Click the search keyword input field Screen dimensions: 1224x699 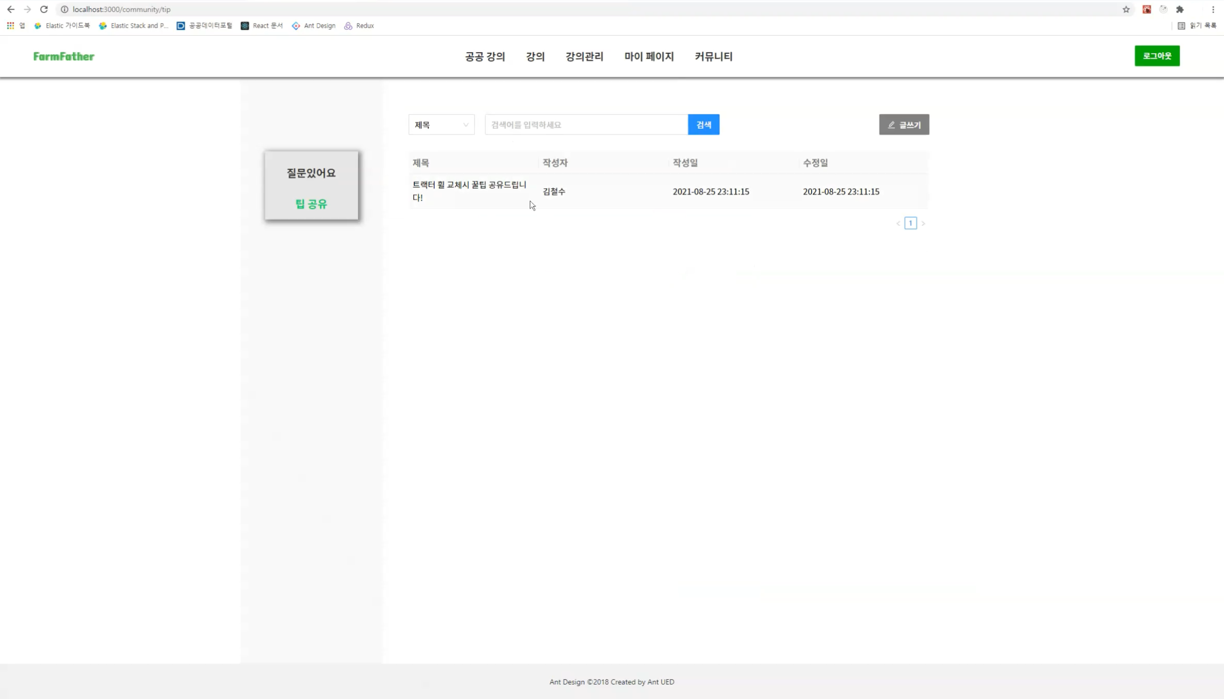point(586,125)
